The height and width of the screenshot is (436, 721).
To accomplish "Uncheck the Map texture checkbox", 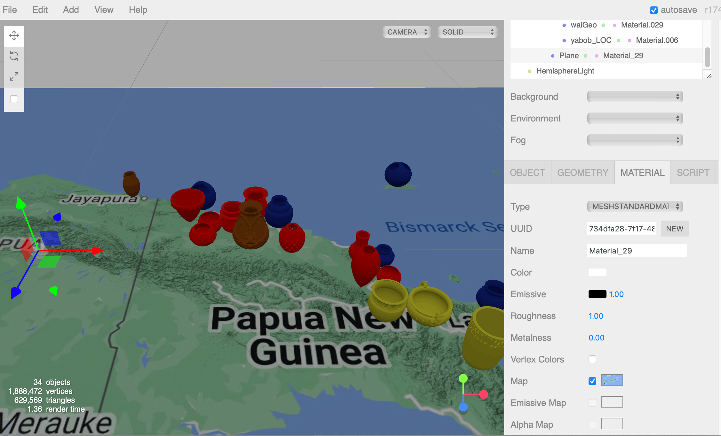I will [592, 381].
